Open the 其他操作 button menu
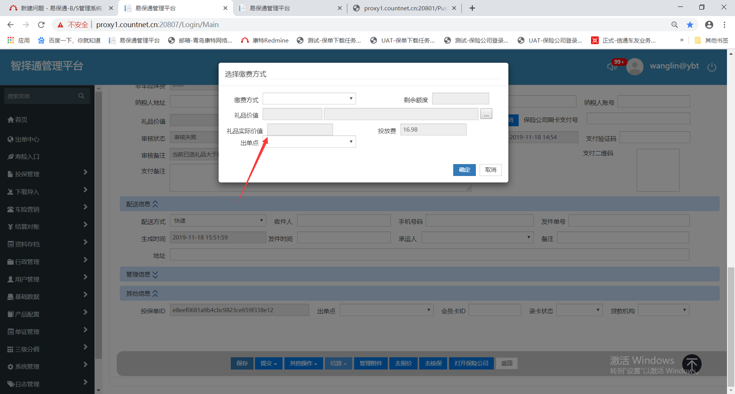Image resolution: width=735 pixels, height=394 pixels. point(304,363)
